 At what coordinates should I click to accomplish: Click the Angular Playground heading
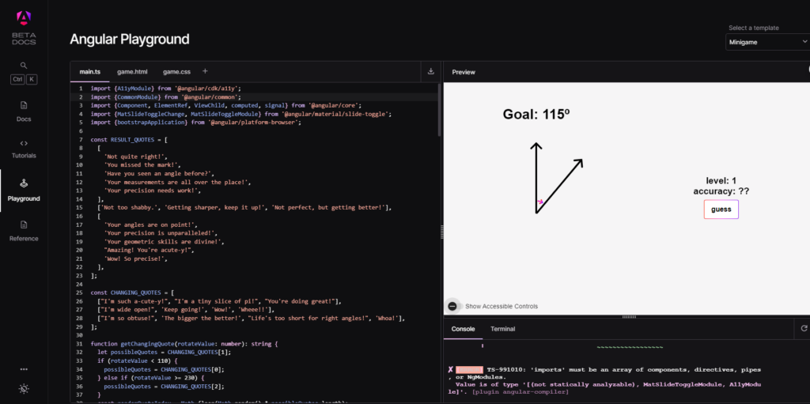click(x=130, y=40)
